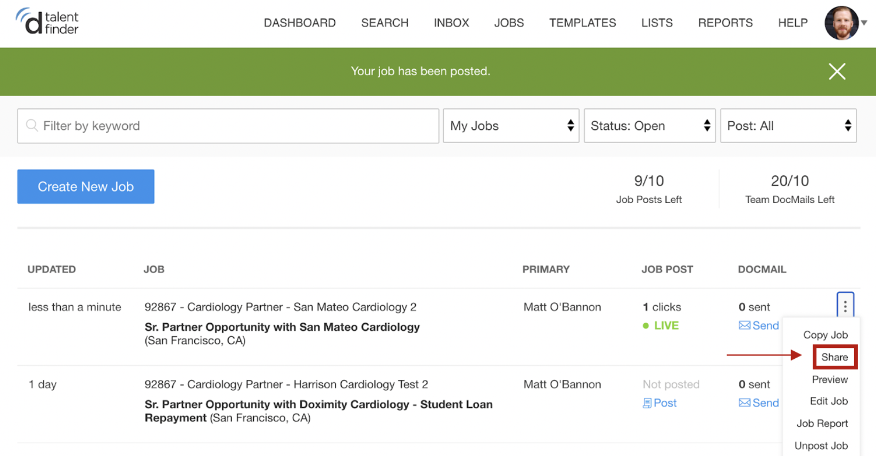Toggle the three-dot menu for San Mateo job
This screenshot has width=876, height=456.
click(x=845, y=306)
